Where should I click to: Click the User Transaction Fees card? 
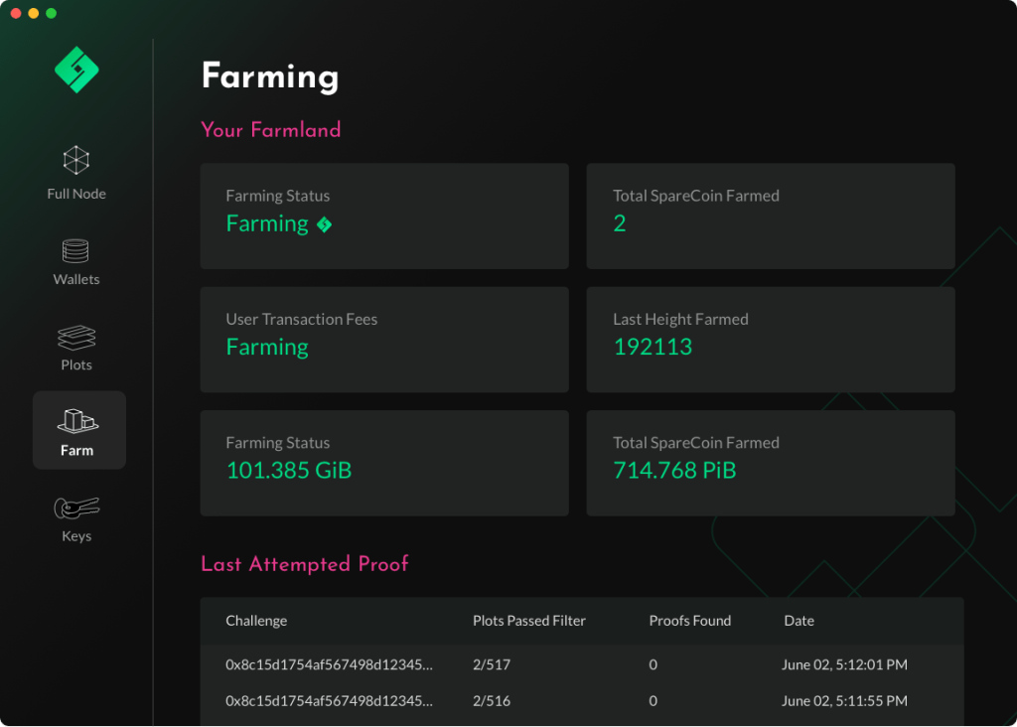(x=384, y=340)
